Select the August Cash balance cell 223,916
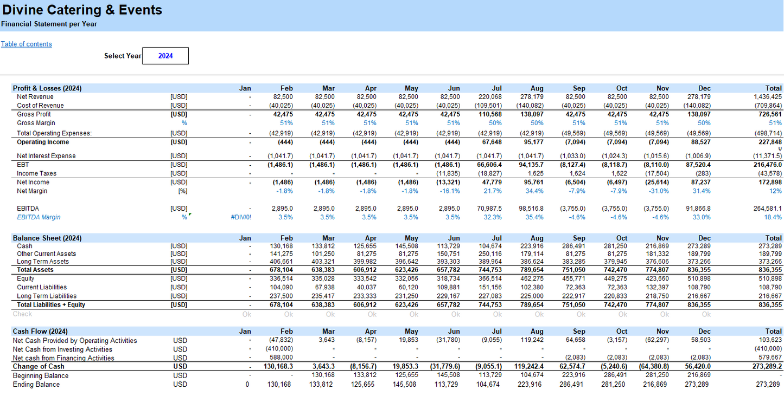The image size is (784, 396). point(530,246)
